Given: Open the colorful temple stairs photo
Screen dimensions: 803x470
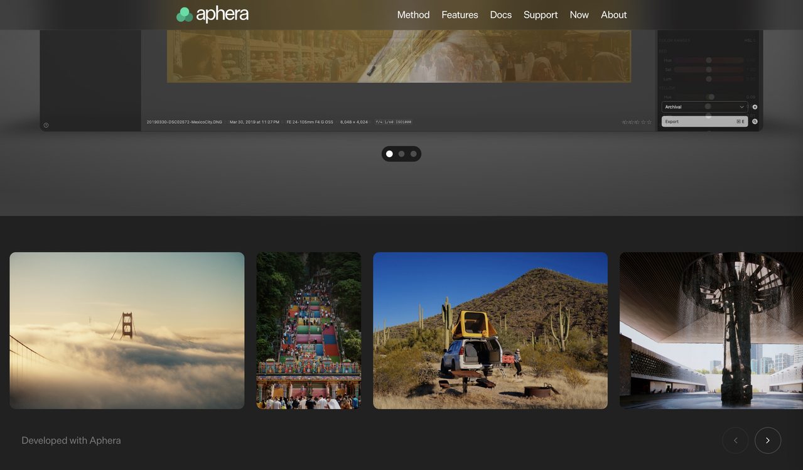Looking at the screenshot, I should click(308, 331).
